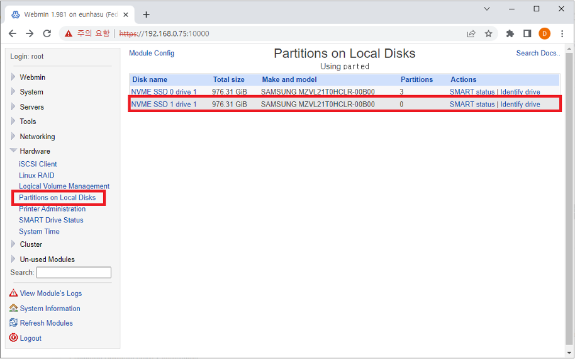Click the Module Config link
Screen dimensions: 575x359
click(x=152, y=54)
